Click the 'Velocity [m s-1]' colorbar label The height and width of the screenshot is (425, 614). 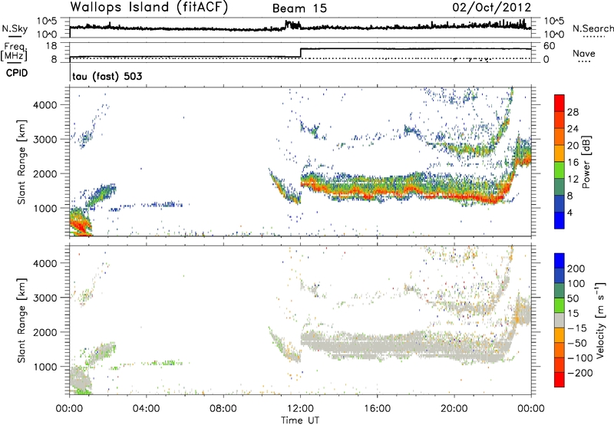coord(599,321)
